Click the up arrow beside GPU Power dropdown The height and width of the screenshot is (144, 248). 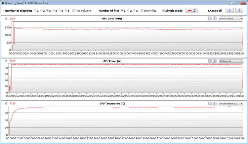pos(210,61)
